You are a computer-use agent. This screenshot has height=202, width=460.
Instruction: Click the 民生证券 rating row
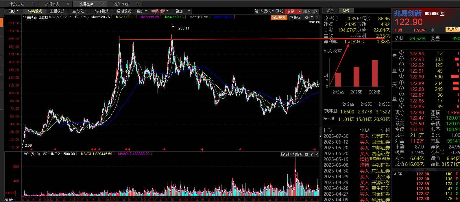point(357,188)
